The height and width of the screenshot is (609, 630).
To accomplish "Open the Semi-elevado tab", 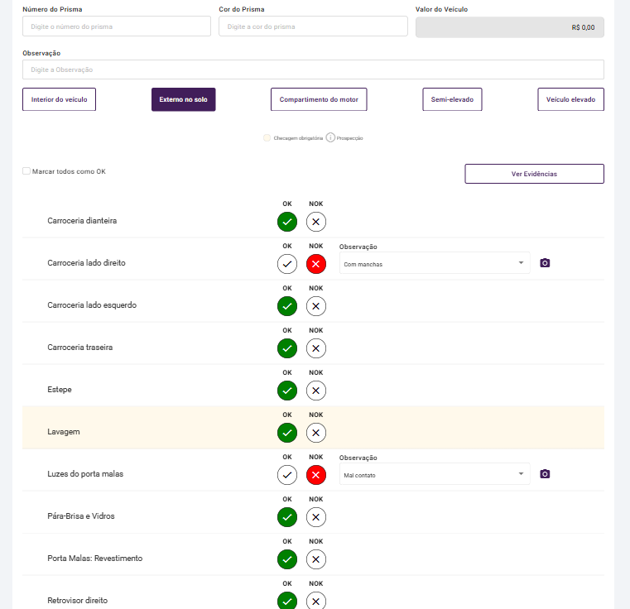I will [452, 99].
